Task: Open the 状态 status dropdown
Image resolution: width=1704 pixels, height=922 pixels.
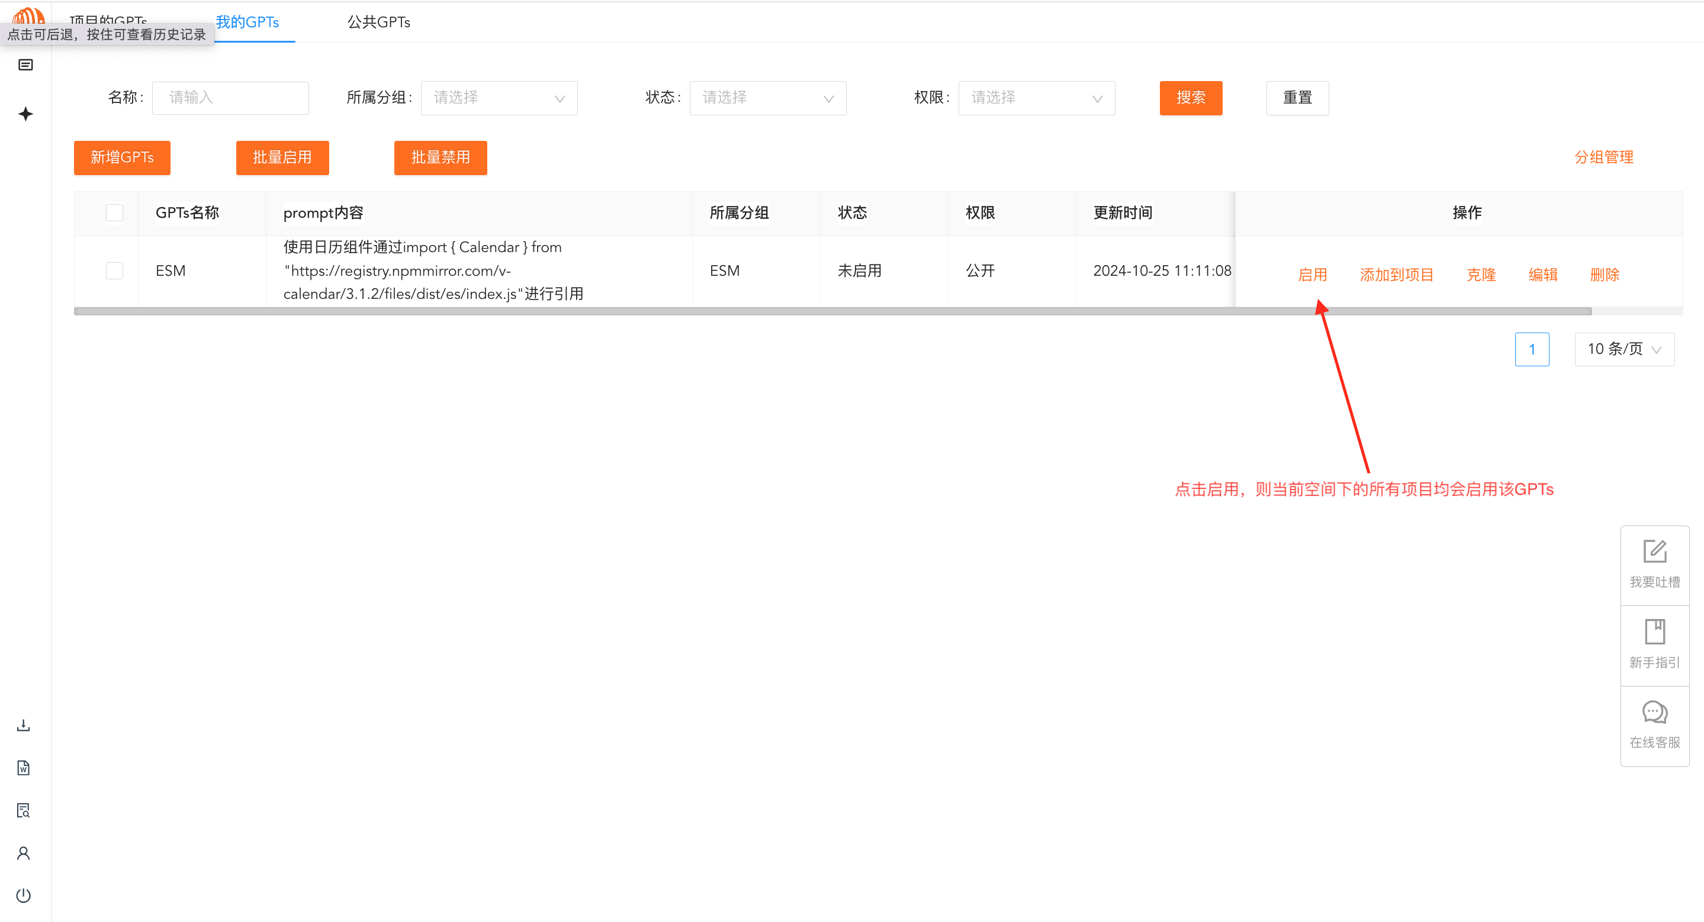Action: pyautogui.click(x=767, y=98)
